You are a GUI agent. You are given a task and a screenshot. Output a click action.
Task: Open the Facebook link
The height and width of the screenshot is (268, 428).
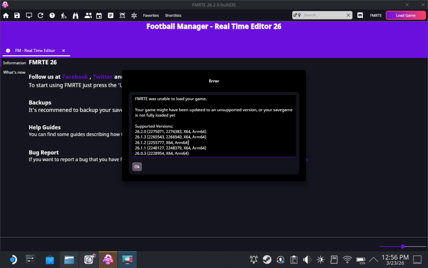[75, 77]
